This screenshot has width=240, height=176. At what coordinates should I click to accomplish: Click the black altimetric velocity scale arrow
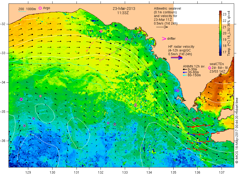click(162, 27)
